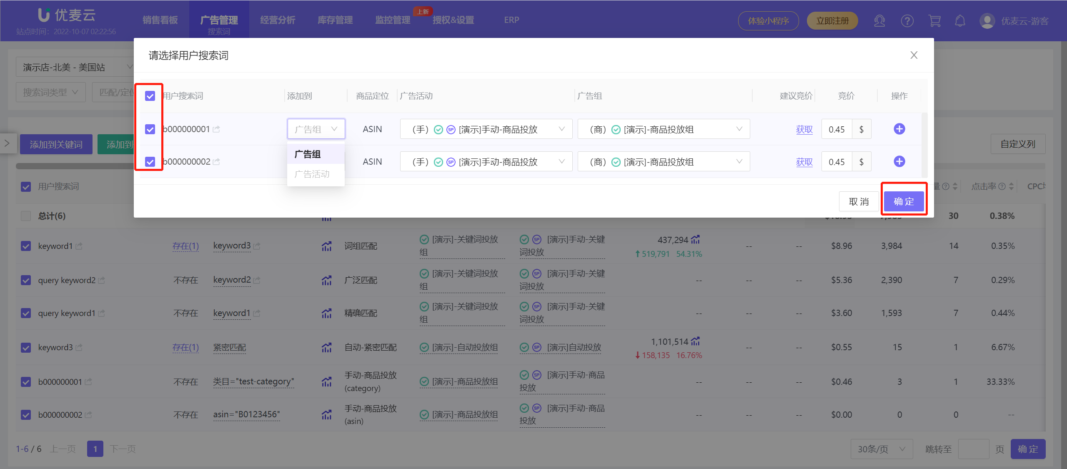Click bid input 0.45 for b000000002
Viewport: 1067px width, 469px height.
pos(837,162)
